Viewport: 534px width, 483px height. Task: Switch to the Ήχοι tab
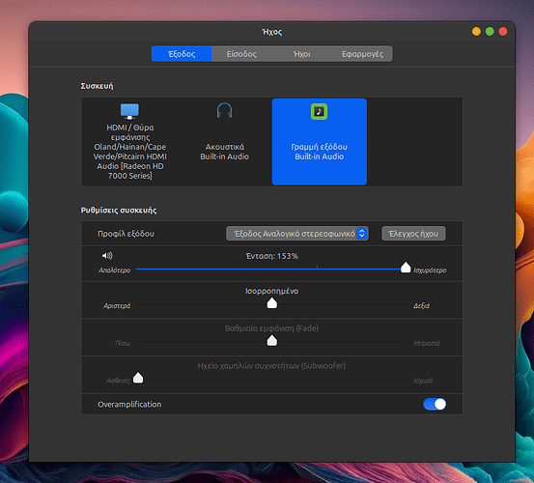pyautogui.click(x=301, y=54)
